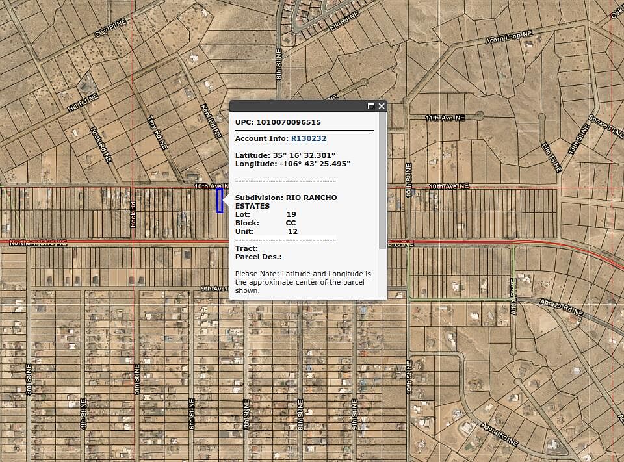Click the Latitude coordinate value in popup
Viewport: 624px width, 462px height.
[x=304, y=155]
